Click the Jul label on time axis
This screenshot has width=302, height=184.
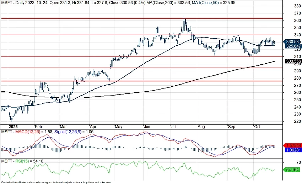(174, 127)
